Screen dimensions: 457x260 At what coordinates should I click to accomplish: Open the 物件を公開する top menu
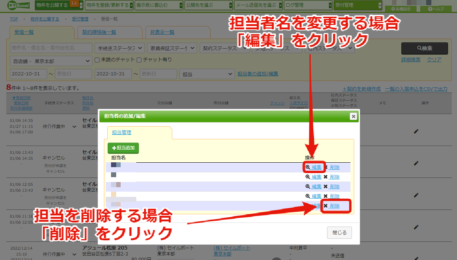tap(59, 5)
